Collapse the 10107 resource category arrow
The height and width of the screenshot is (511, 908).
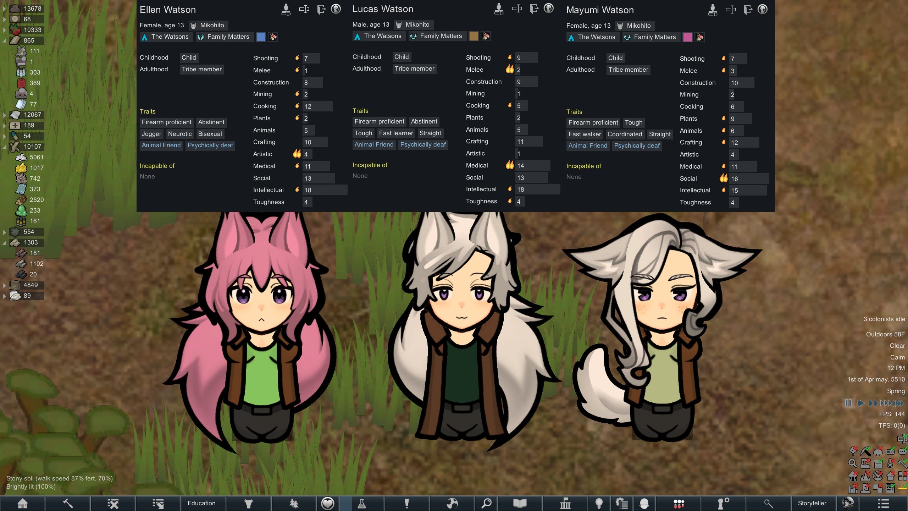click(x=4, y=147)
